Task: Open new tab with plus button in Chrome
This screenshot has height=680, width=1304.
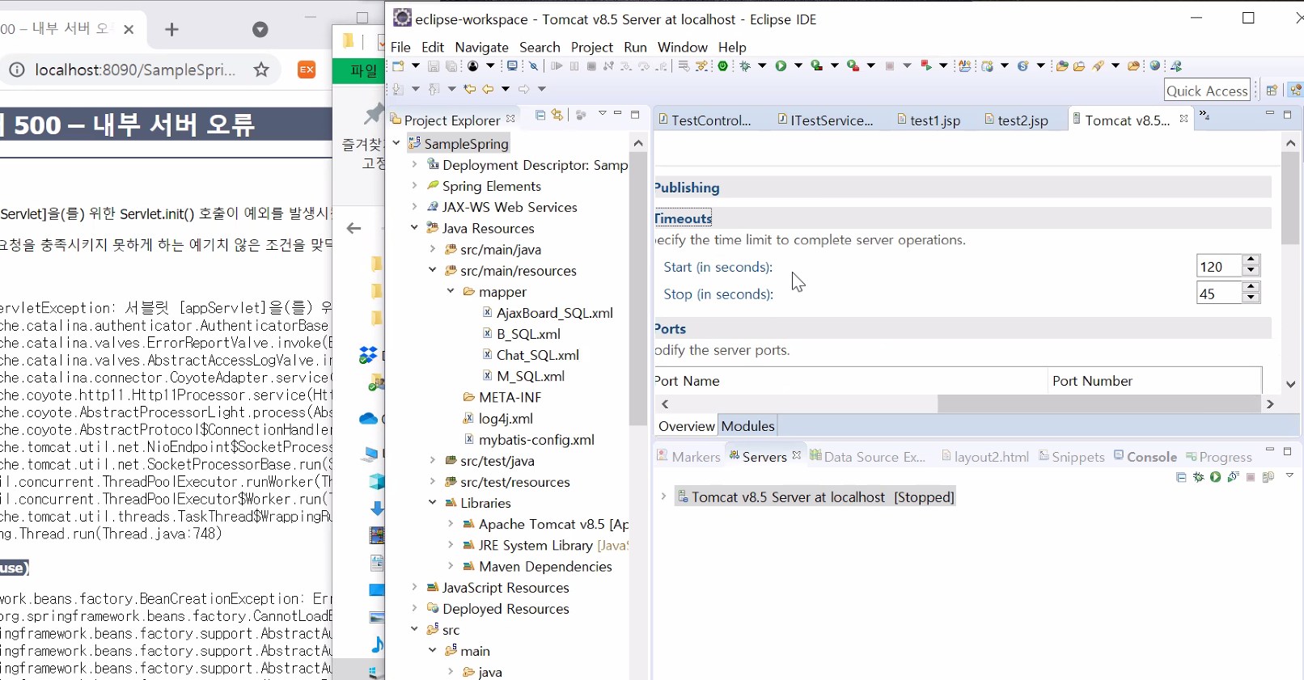Action: click(x=171, y=30)
